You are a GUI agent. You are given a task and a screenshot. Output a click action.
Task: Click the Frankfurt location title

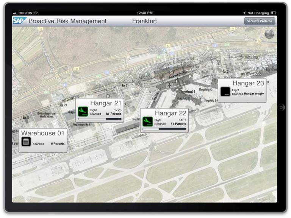point(144,21)
